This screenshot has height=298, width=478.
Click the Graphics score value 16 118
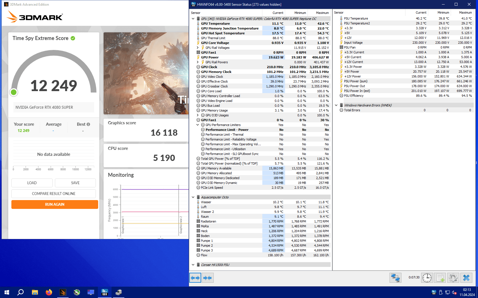[164, 133]
